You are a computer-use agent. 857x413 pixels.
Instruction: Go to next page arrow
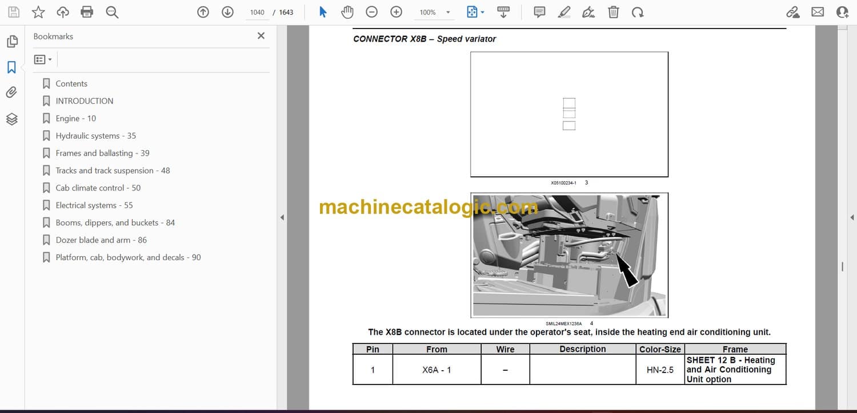227,12
